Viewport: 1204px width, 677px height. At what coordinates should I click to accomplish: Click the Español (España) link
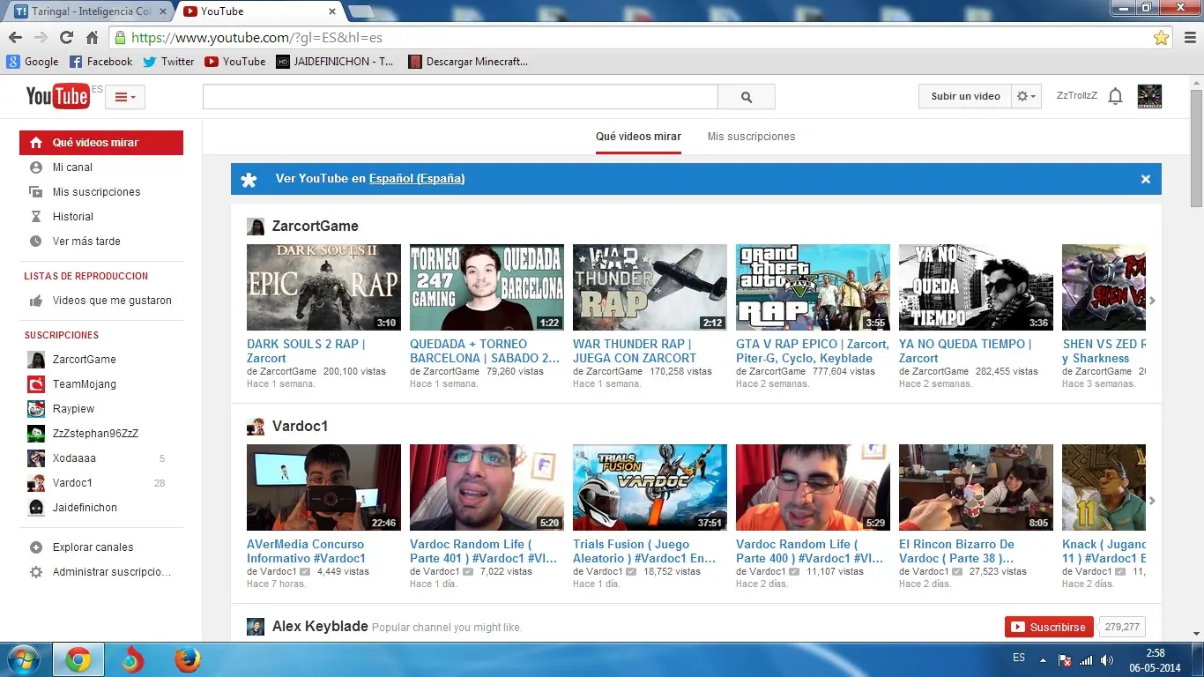click(417, 178)
